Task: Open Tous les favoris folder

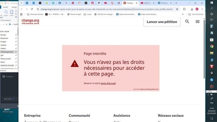Action: 196,14
